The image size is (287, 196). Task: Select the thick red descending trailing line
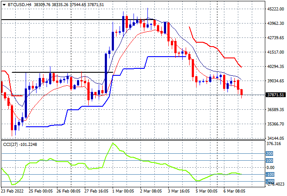pos(215,47)
